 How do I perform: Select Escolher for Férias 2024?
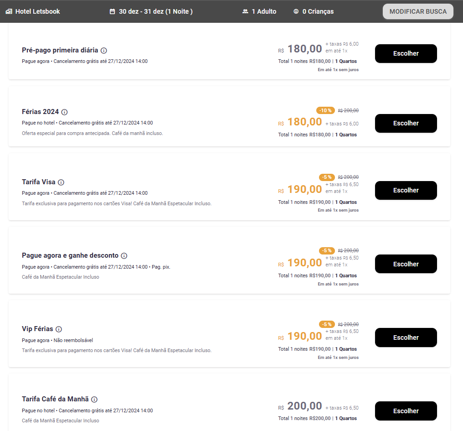pos(406,123)
